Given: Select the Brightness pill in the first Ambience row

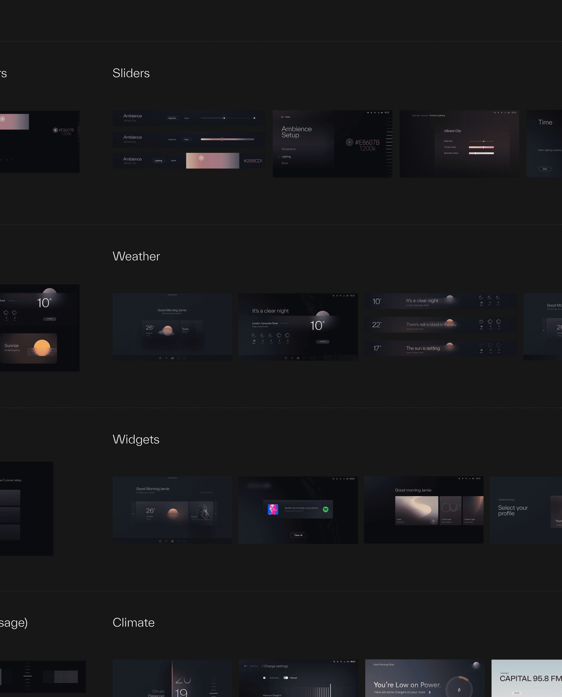Looking at the screenshot, I should [x=172, y=118].
